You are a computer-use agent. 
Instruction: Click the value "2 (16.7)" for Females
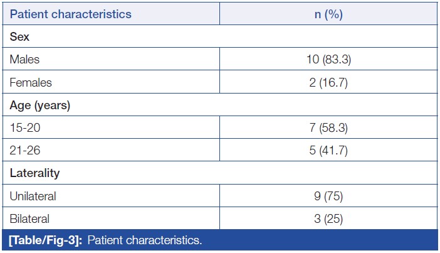click(329, 82)
